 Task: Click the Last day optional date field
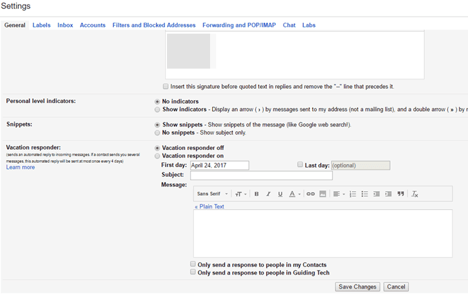point(360,166)
